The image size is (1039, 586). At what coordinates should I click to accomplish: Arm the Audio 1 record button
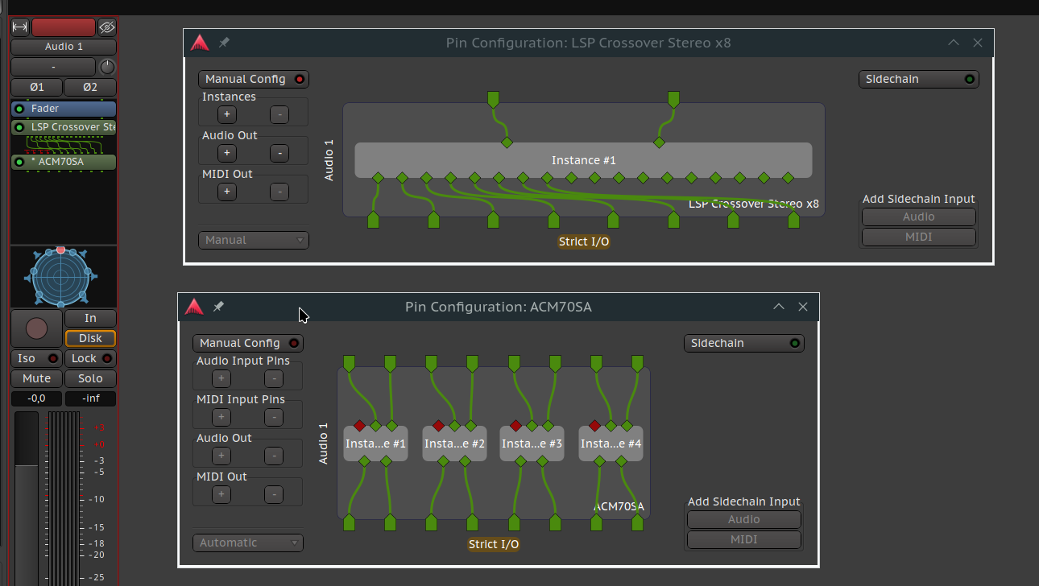pos(36,328)
